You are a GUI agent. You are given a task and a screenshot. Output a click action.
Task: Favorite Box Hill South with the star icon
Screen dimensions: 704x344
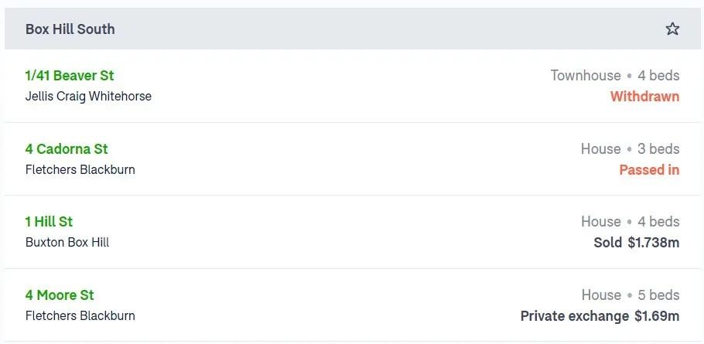pyautogui.click(x=672, y=29)
